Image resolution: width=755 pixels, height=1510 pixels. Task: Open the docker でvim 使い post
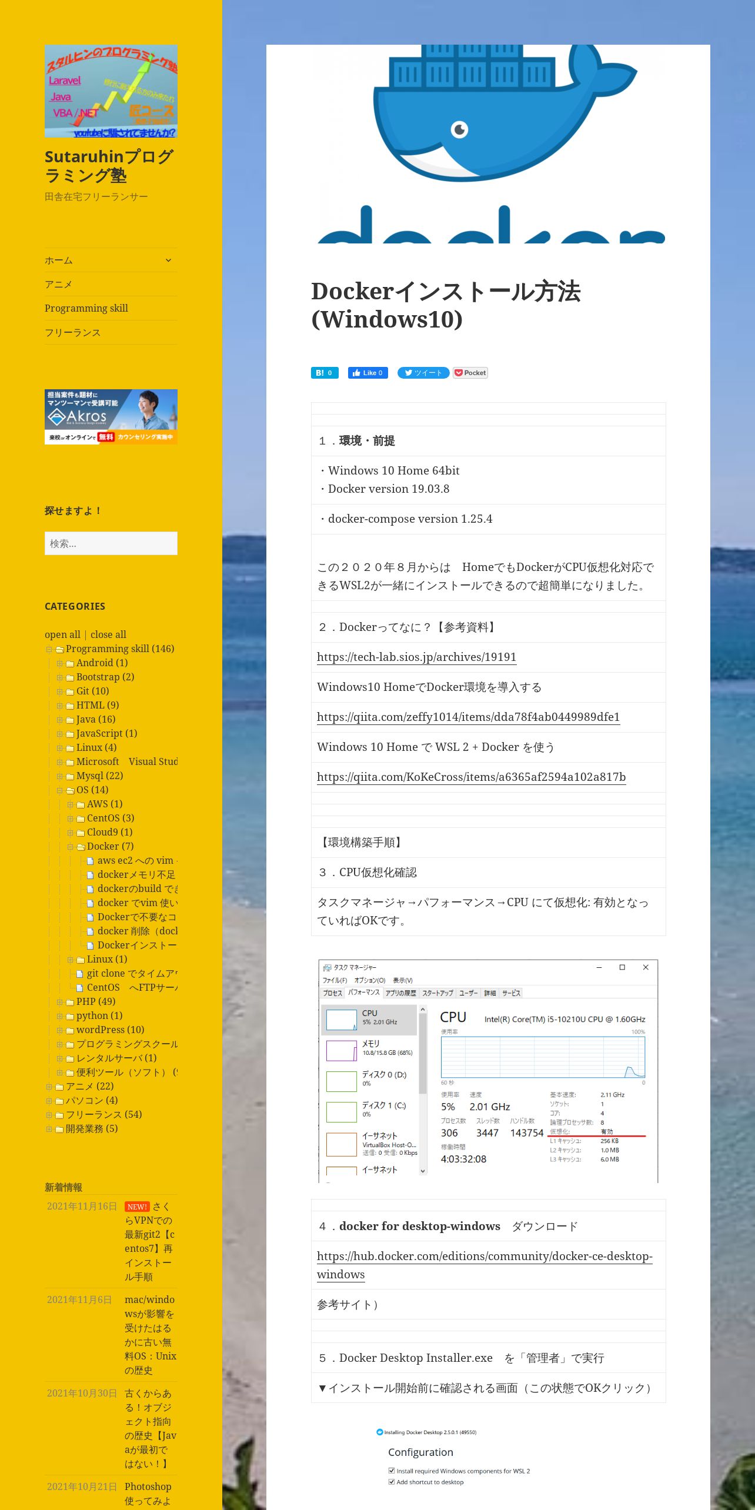point(137,903)
